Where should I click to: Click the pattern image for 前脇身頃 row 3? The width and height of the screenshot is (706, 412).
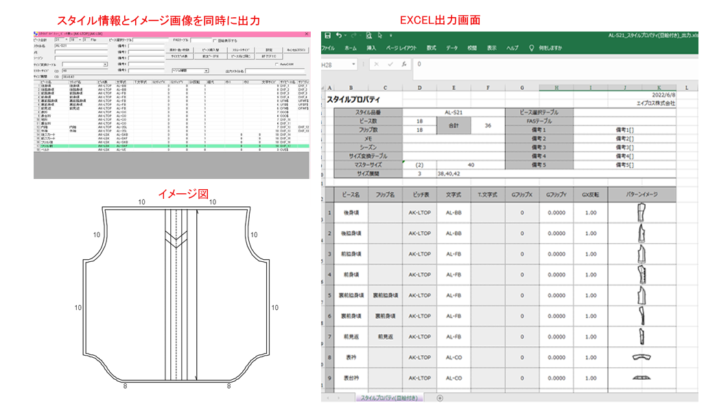641,254
